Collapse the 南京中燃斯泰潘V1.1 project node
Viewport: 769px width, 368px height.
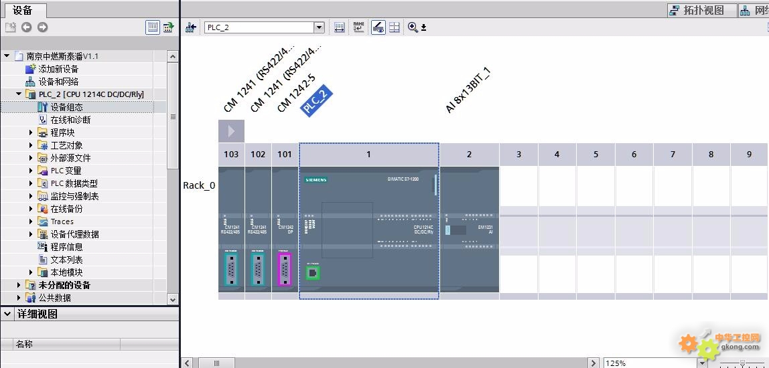tap(7, 56)
